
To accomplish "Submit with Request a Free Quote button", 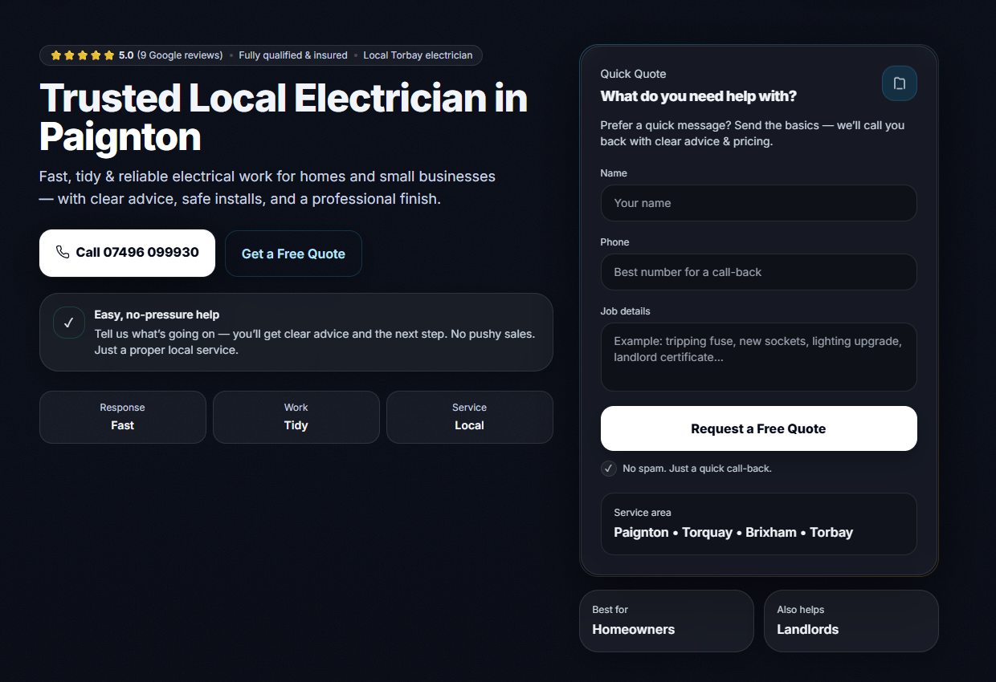I will (x=758, y=428).
